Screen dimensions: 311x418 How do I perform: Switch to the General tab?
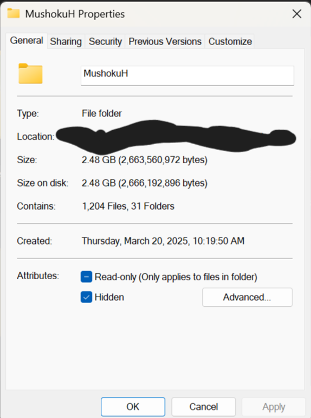pos(27,41)
